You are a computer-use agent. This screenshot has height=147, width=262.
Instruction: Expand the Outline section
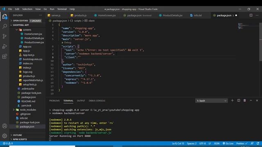27,135
